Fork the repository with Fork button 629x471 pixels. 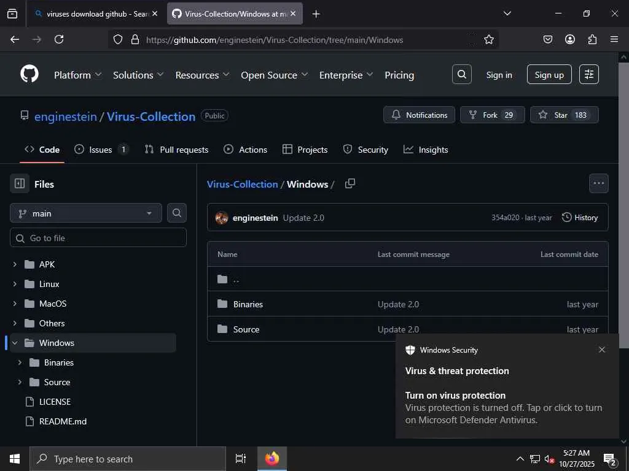pyautogui.click(x=492, y=115)
